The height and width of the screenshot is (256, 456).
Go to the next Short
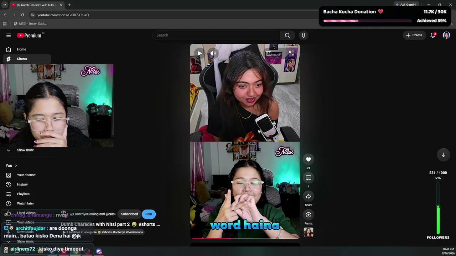pyautogui.click(x=444, y=155)
